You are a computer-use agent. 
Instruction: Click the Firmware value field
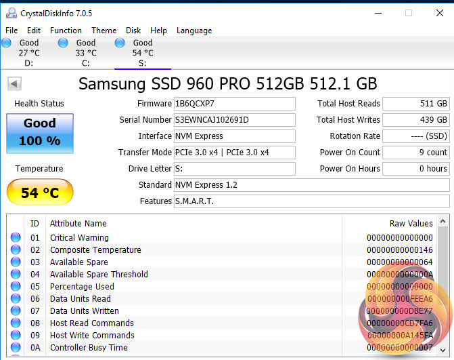click(x=234, y=104)
